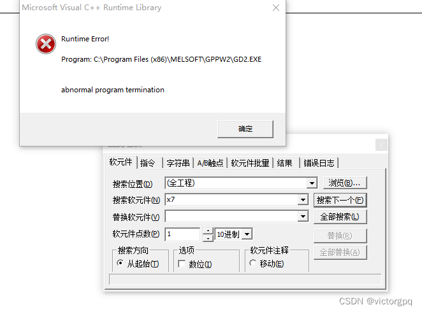Click the (全工程) search location combo box
Screen dimensions: 422x312
241,183
